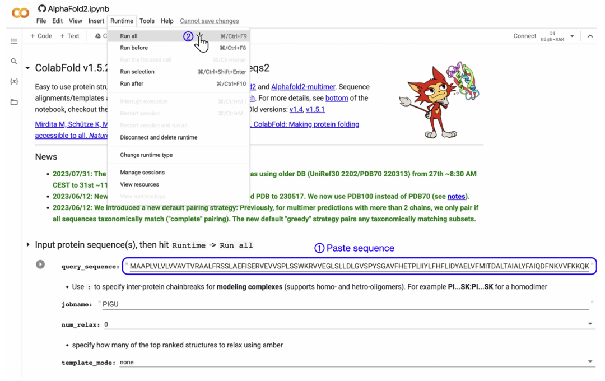Choose Run selection in Runtime menu
Viewport: 605px width, 381px height.
coord(179,72)
